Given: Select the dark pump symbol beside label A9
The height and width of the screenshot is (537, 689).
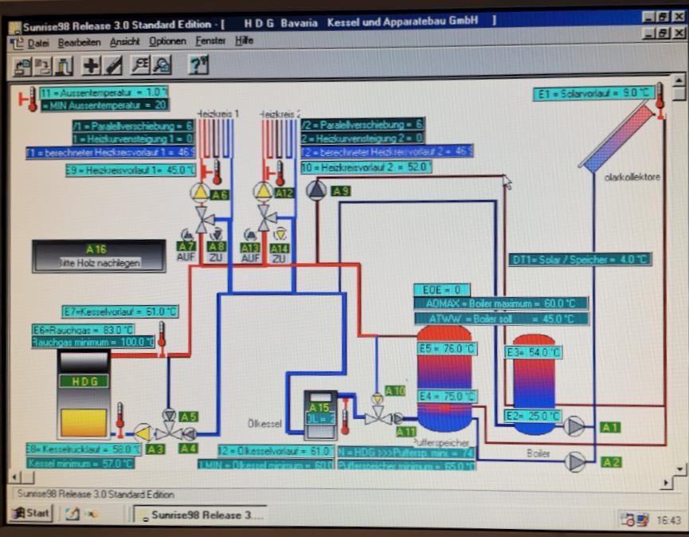Looking at the screenshot, I should [x=316, y=190].
